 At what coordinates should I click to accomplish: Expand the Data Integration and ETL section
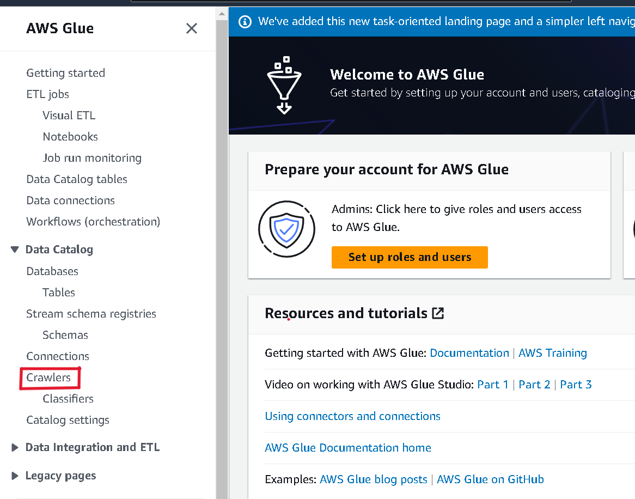point(15,448)
